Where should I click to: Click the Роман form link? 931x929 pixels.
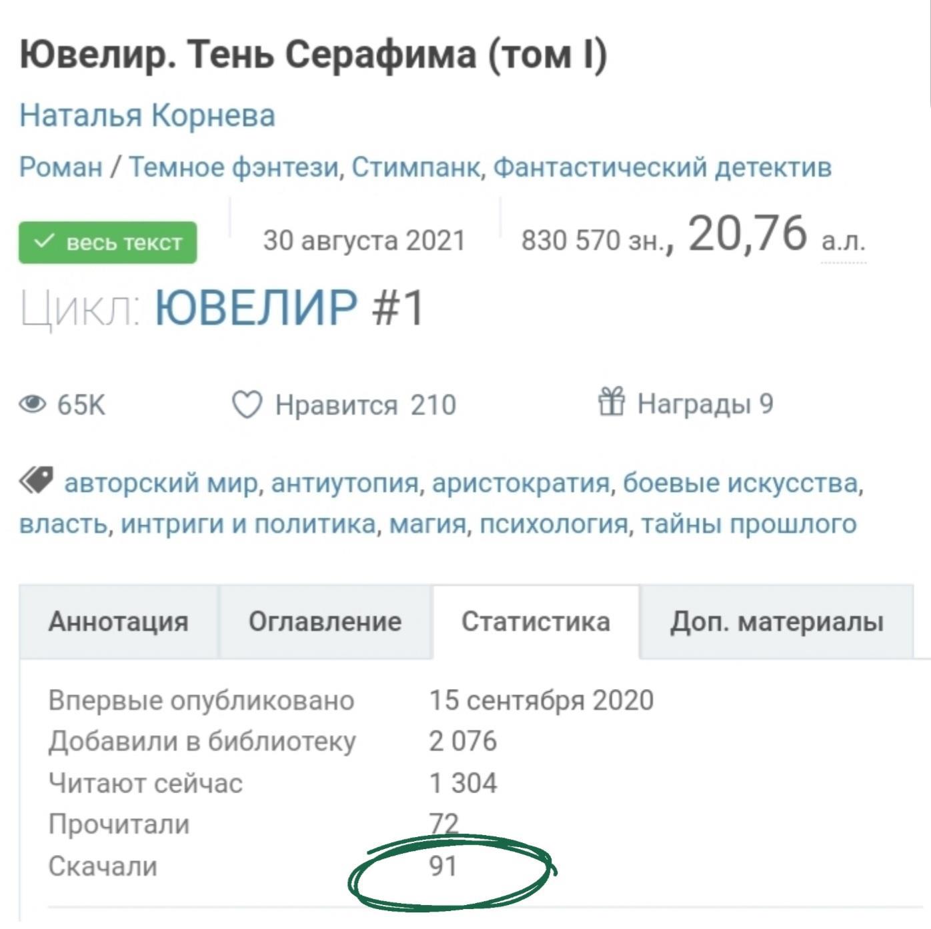[x=61, y=167]
